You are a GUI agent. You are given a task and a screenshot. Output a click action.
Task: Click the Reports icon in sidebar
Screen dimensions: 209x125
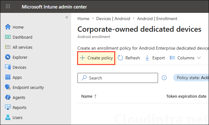[8, 107]
